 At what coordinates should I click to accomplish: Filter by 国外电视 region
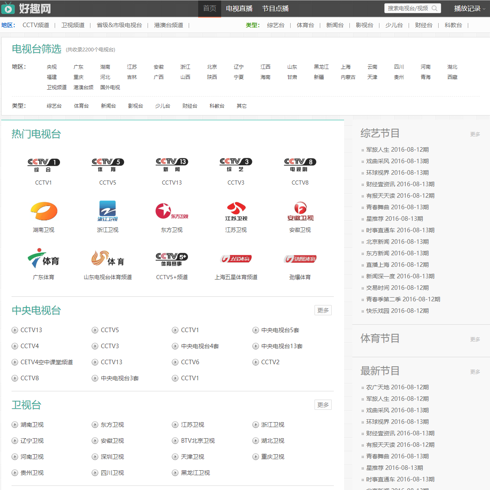[110, 87]
